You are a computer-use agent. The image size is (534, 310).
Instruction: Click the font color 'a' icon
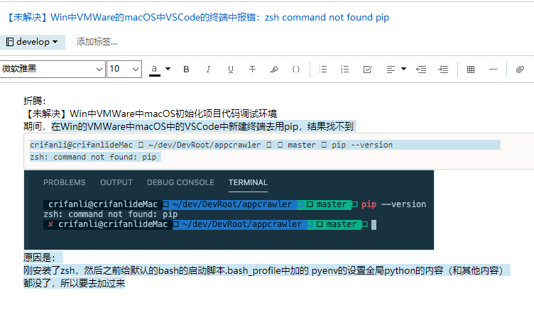[154, 70]
